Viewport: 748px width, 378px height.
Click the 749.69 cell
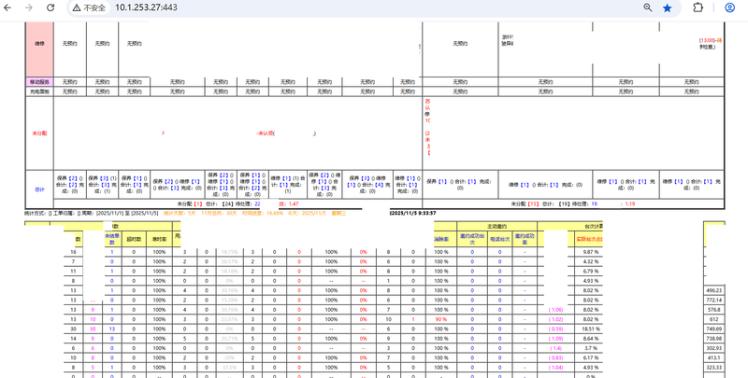click(713, 329)
